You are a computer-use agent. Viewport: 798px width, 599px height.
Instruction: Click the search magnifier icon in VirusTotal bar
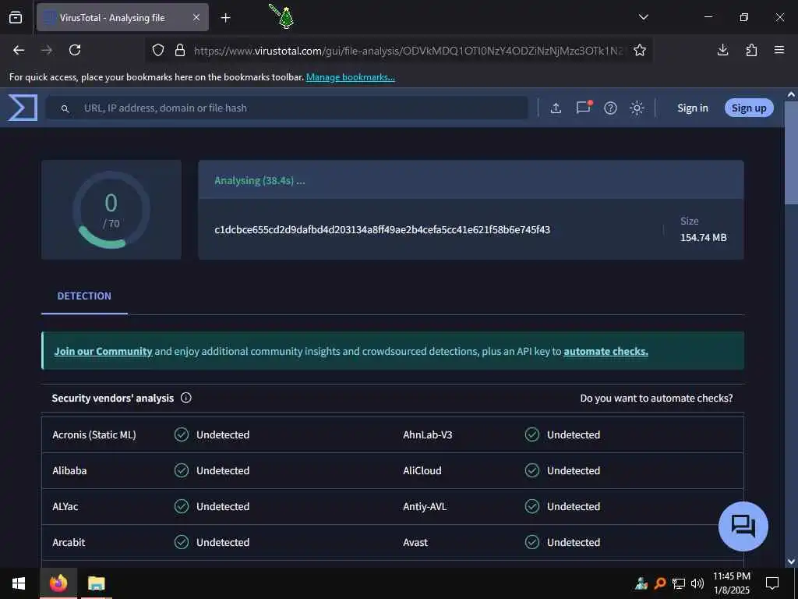65,108
